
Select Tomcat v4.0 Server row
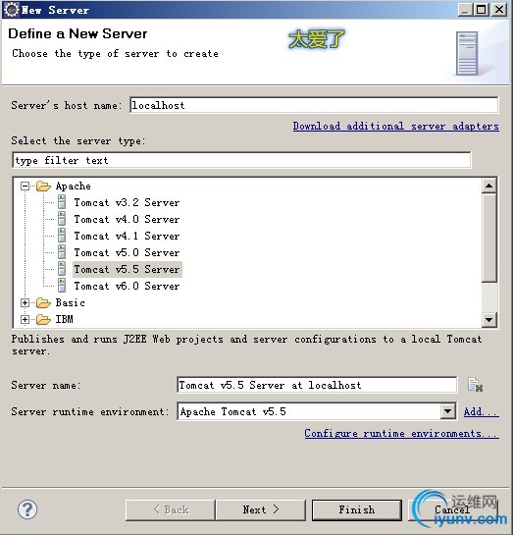127,219
